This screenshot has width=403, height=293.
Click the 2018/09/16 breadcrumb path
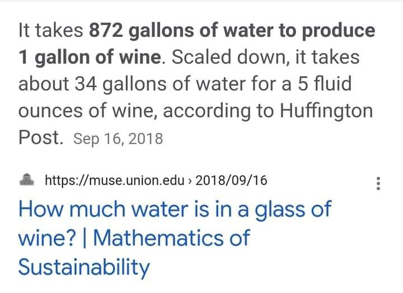pyautogui.click(x=232, y=180)
